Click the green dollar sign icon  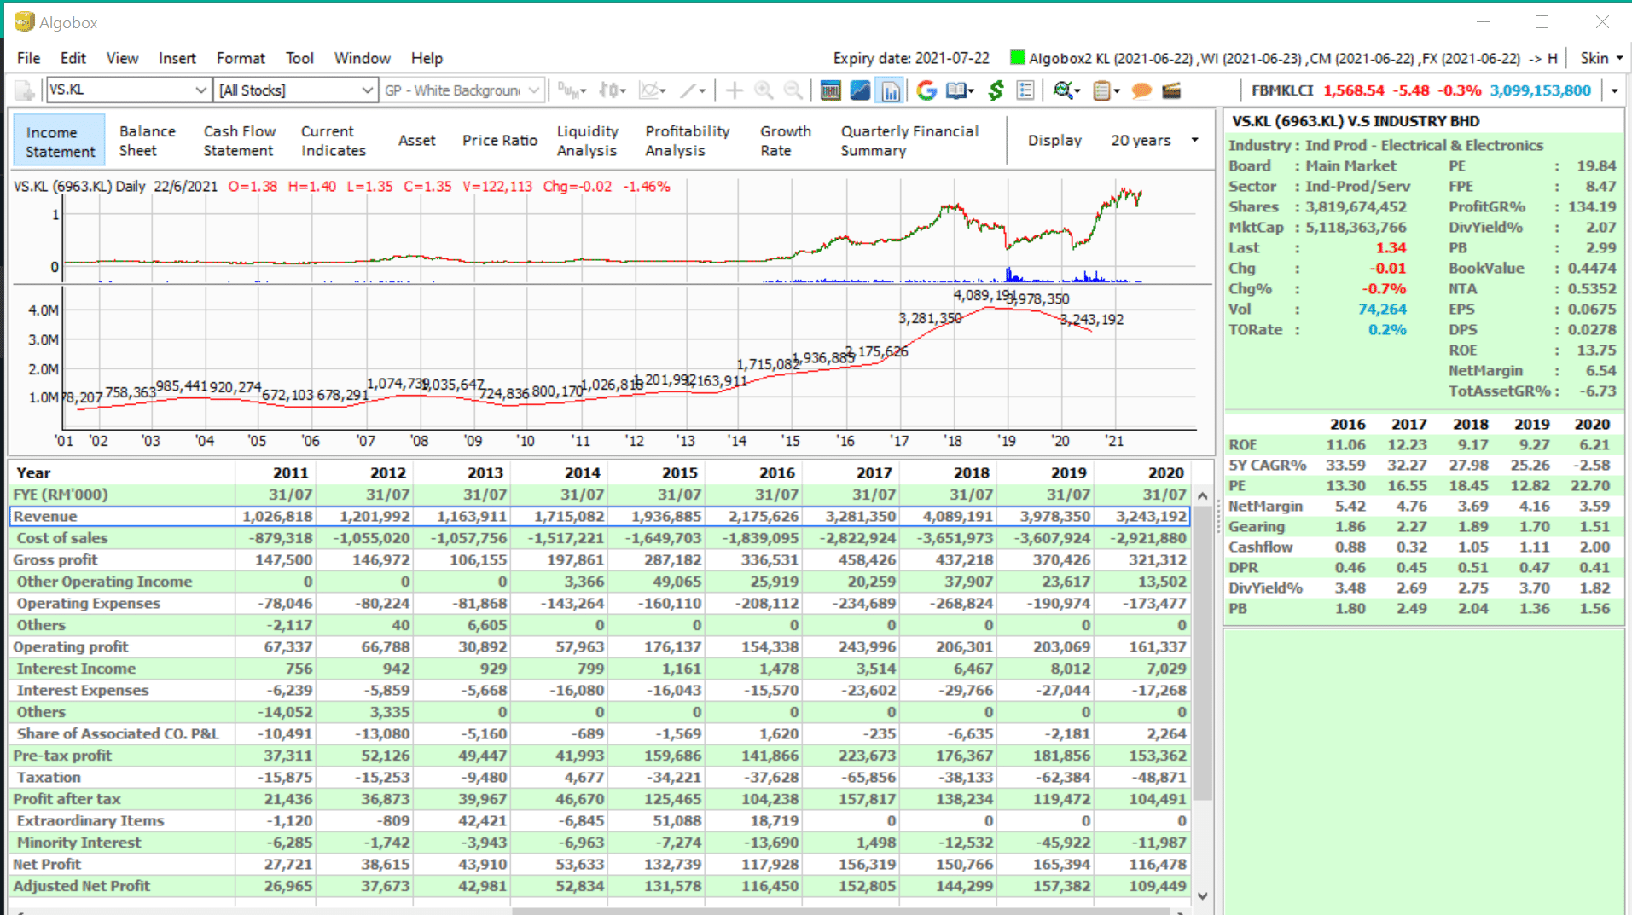(x=996, y=90)
